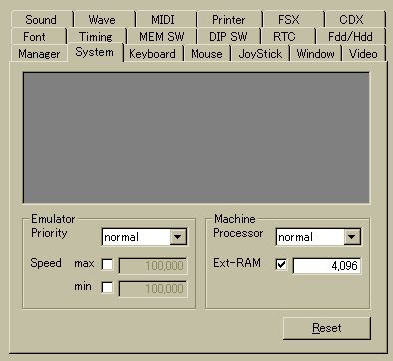Screen dimensions: 393x361
Task: Go to the Window tab
Action: click(x=316, y=54)
